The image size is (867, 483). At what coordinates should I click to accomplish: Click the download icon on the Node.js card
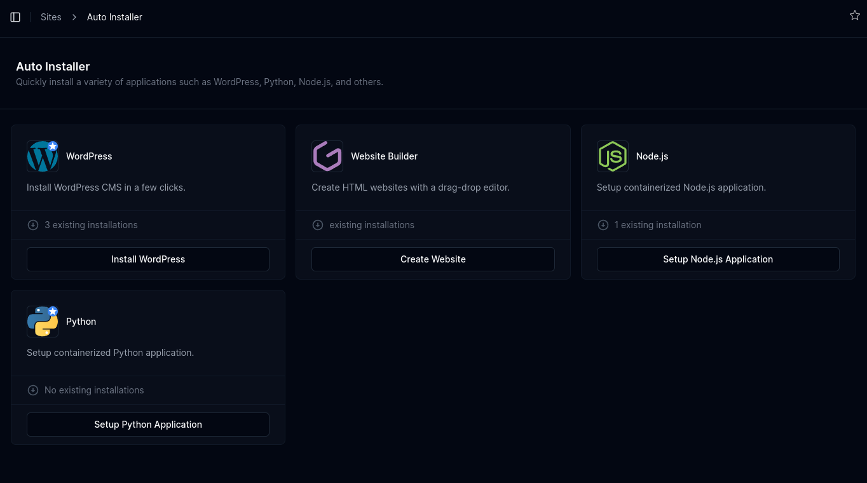(603, 224)
